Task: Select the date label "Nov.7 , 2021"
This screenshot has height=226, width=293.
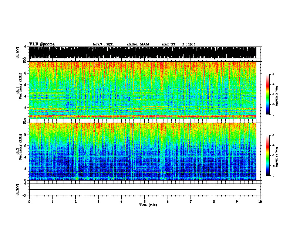Action: pyautogui.click(x=103, y=44)
